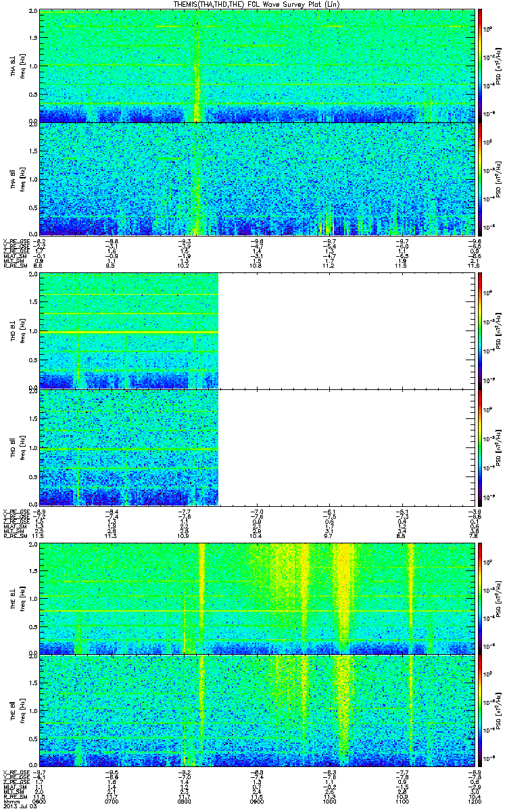
Task: Click the 'hhmm' time axis label
Action: click(x=11, y=802)
